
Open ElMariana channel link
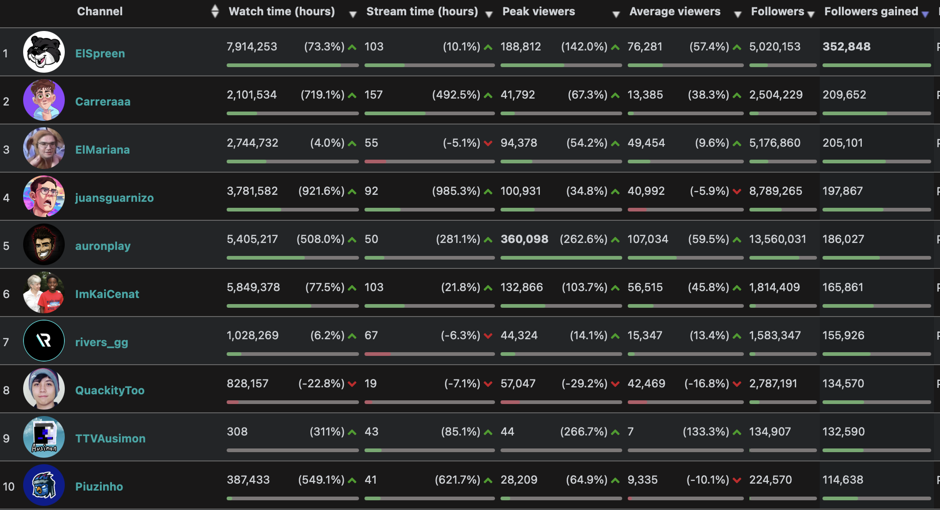102,149
